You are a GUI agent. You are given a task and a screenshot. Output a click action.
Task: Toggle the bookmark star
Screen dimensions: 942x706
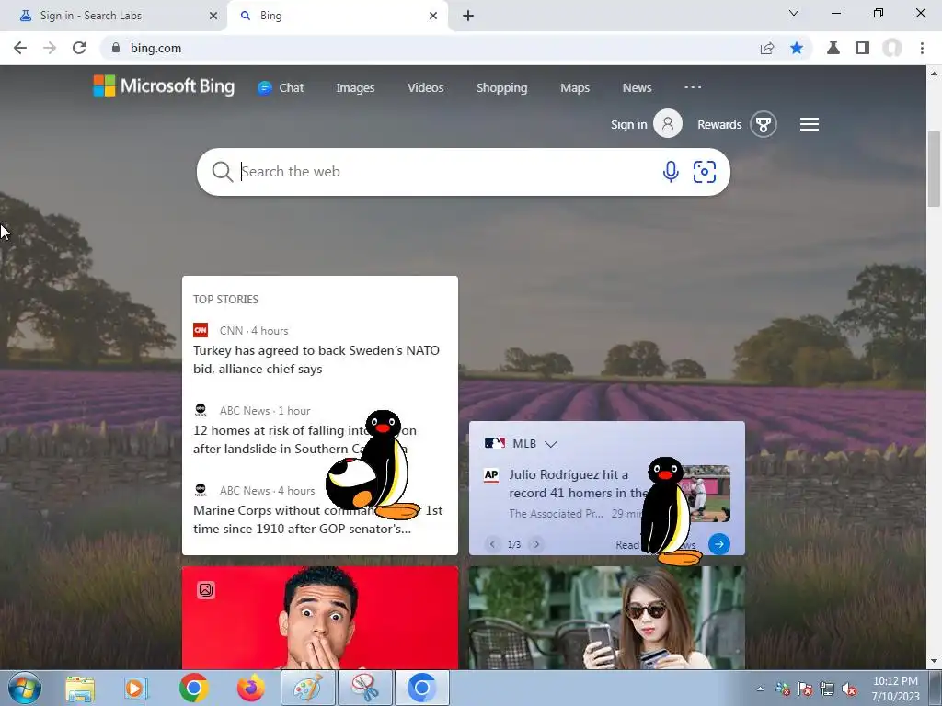797,48
